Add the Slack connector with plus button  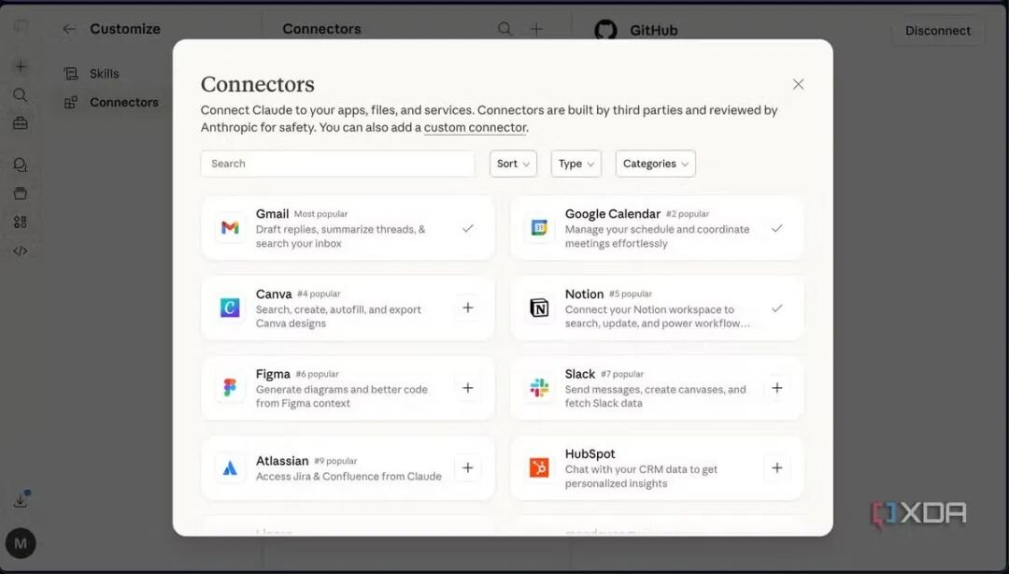tap(776, 387)
